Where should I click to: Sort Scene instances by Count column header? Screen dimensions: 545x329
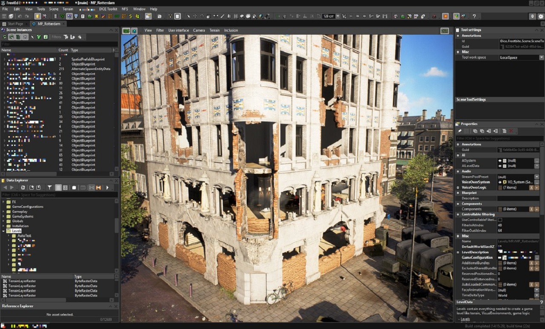pyautogui.click(x=63, y=50)
